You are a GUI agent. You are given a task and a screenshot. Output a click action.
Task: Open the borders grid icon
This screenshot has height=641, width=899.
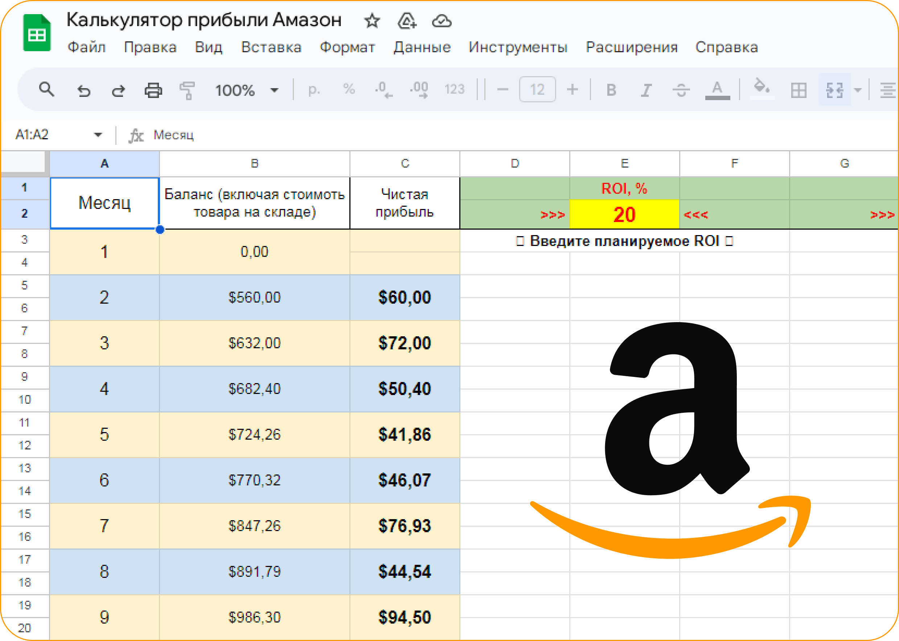(799, 90)
